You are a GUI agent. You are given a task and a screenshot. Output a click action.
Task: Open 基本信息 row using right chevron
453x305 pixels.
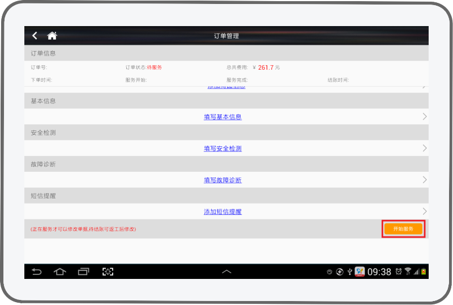[x=424, y=117]
